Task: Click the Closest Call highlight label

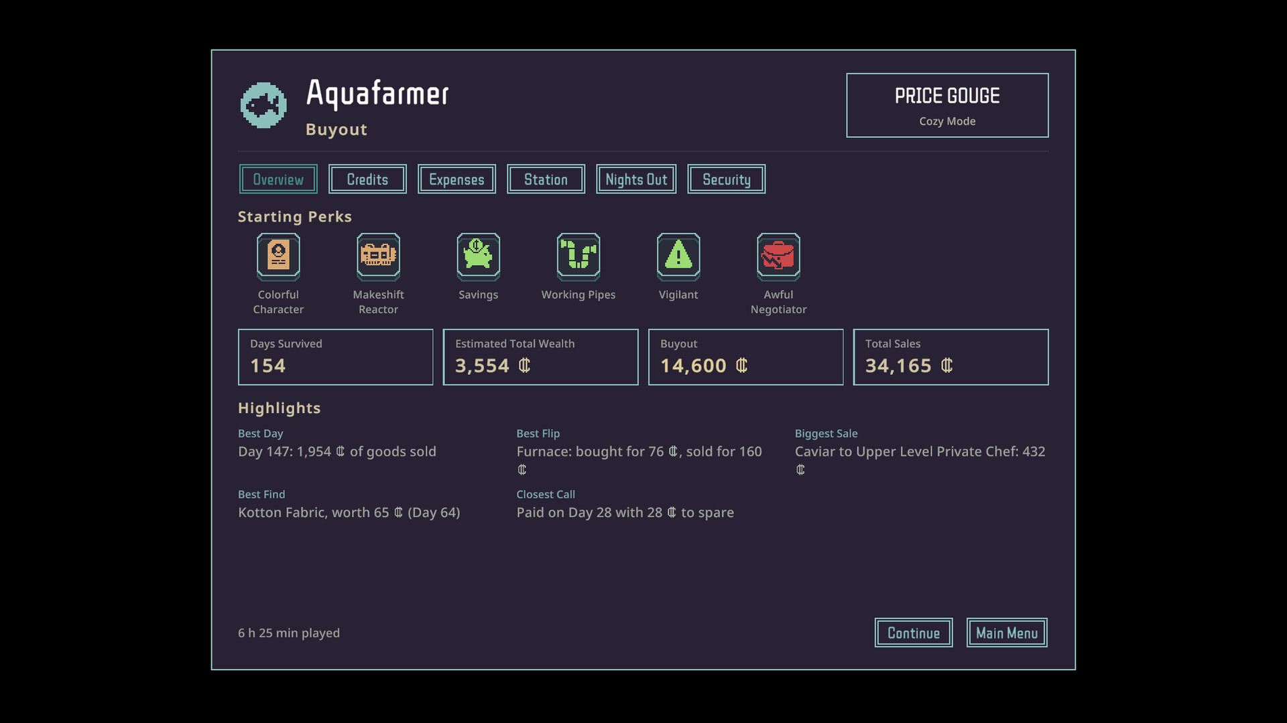Action: pos(546,495)
